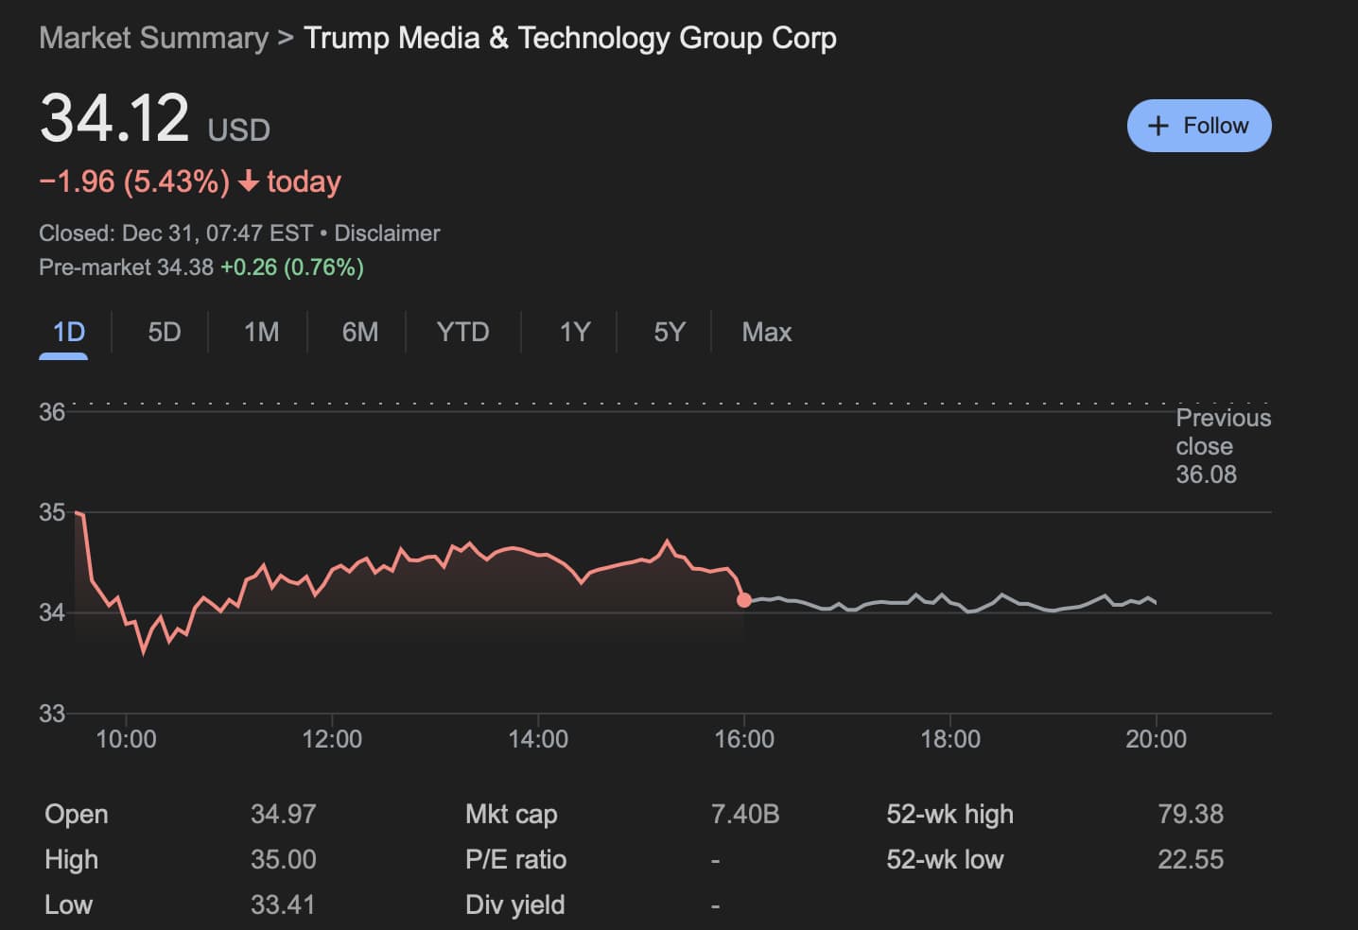Select the 1D time range tab

pyautogui.click(x=64, y=333)
